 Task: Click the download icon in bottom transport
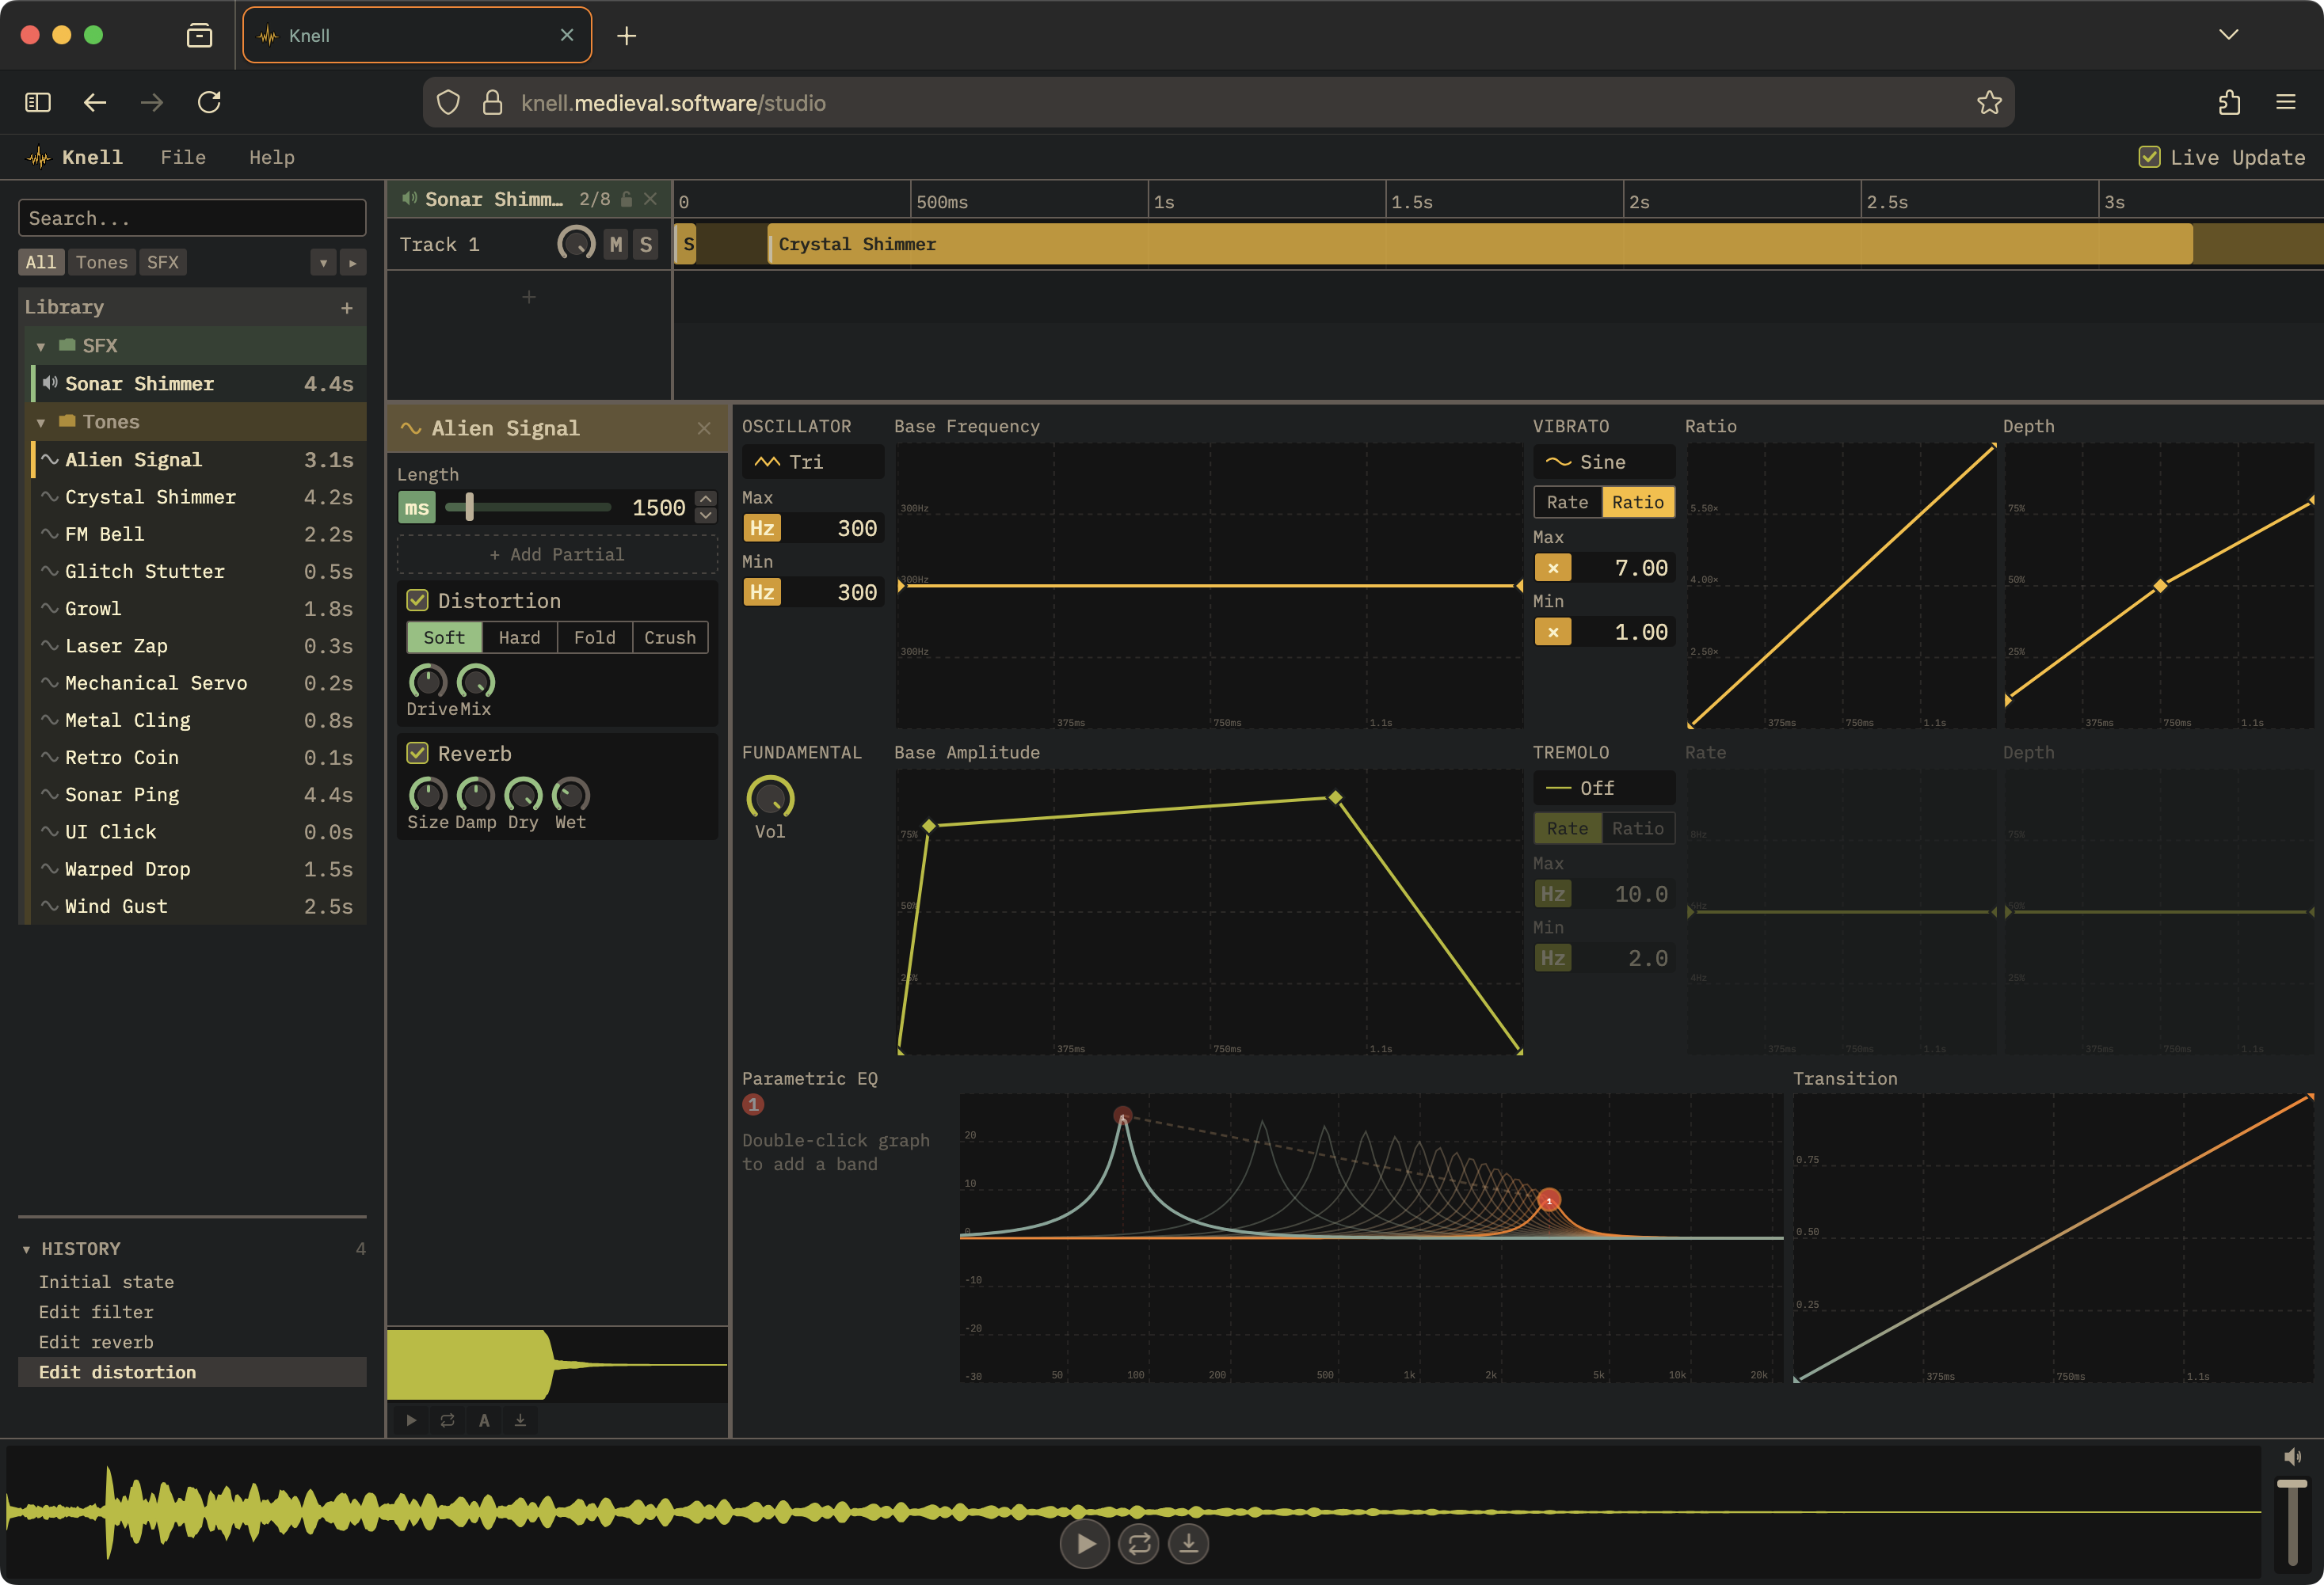1188,1544
